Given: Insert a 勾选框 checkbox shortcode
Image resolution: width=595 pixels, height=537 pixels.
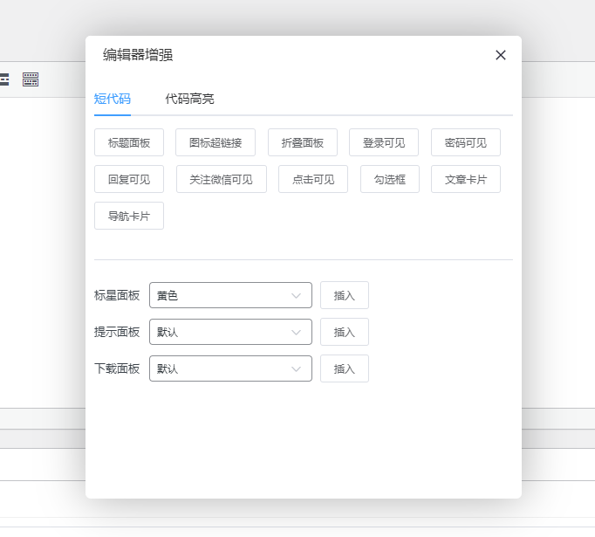Looking at the screenshot, I should [390, 179].
